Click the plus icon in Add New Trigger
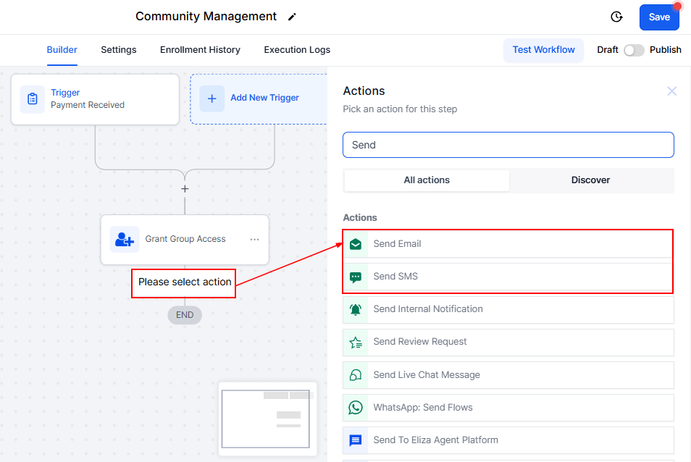This screenshot has height=462, width=691. pyautogui.click(x=212, y=98)
